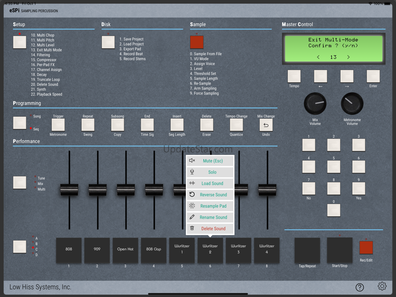The height and width of the screenshot is (297, 396).
Task: Click the Delete/Erase button
Action: 207,125
